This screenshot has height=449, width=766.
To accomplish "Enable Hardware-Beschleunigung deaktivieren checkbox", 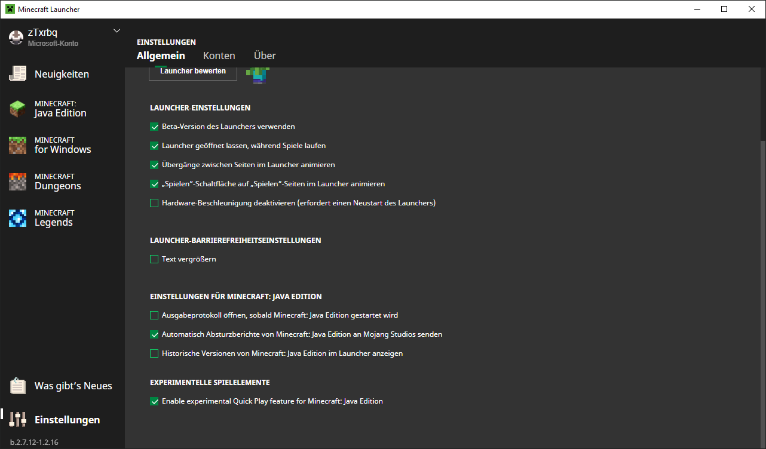I will (154, 203).
